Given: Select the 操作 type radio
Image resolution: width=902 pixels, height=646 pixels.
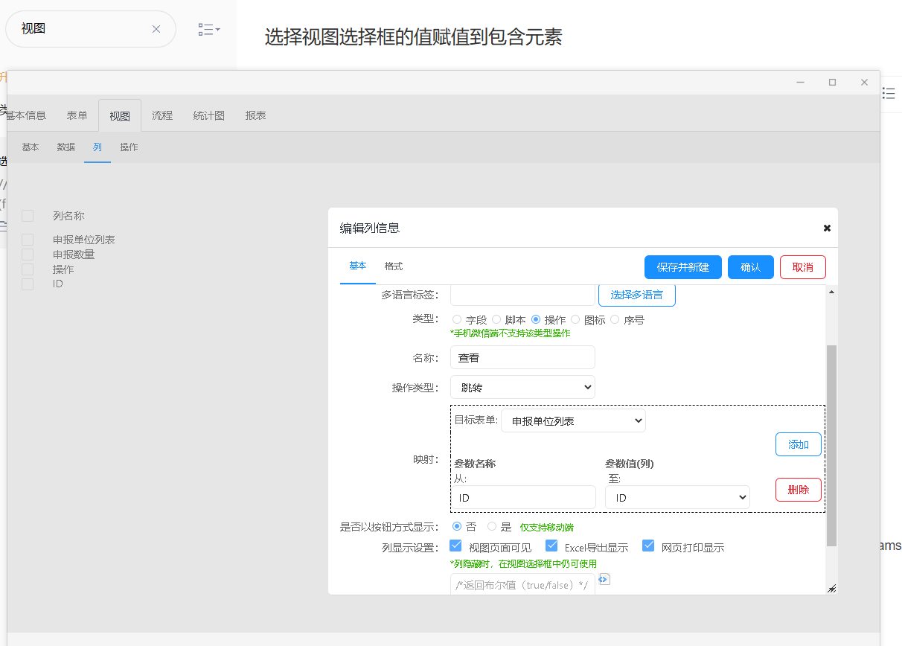Looking at the screenshot, I should click(536, 319).
